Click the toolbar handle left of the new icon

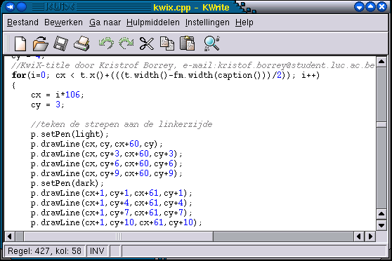(x=7, y=43)
